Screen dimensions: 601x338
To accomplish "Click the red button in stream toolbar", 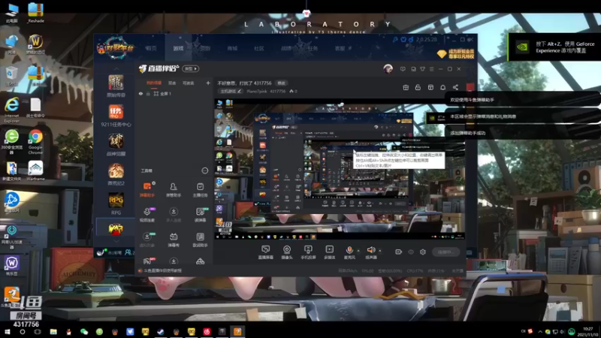I will 470,87.
